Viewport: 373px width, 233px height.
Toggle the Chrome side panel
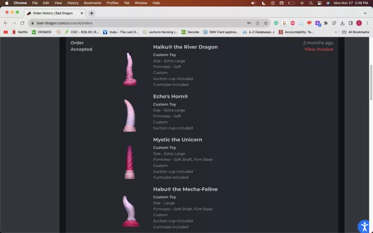[351, 23]
